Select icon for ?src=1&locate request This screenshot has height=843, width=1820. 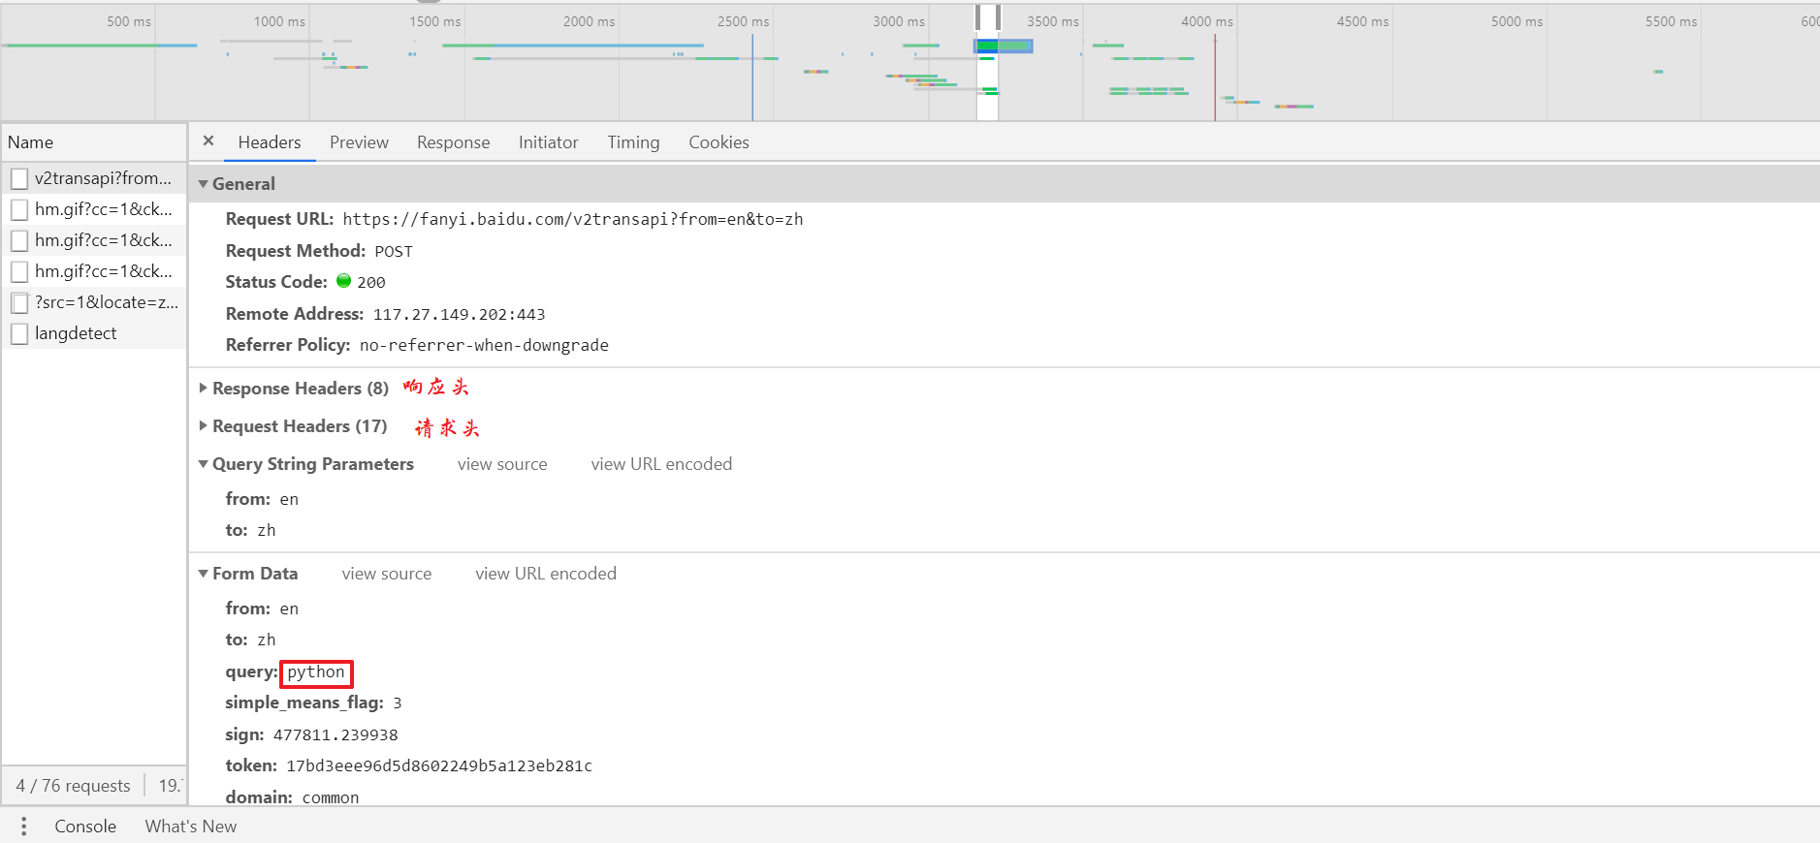click(19, 302)
